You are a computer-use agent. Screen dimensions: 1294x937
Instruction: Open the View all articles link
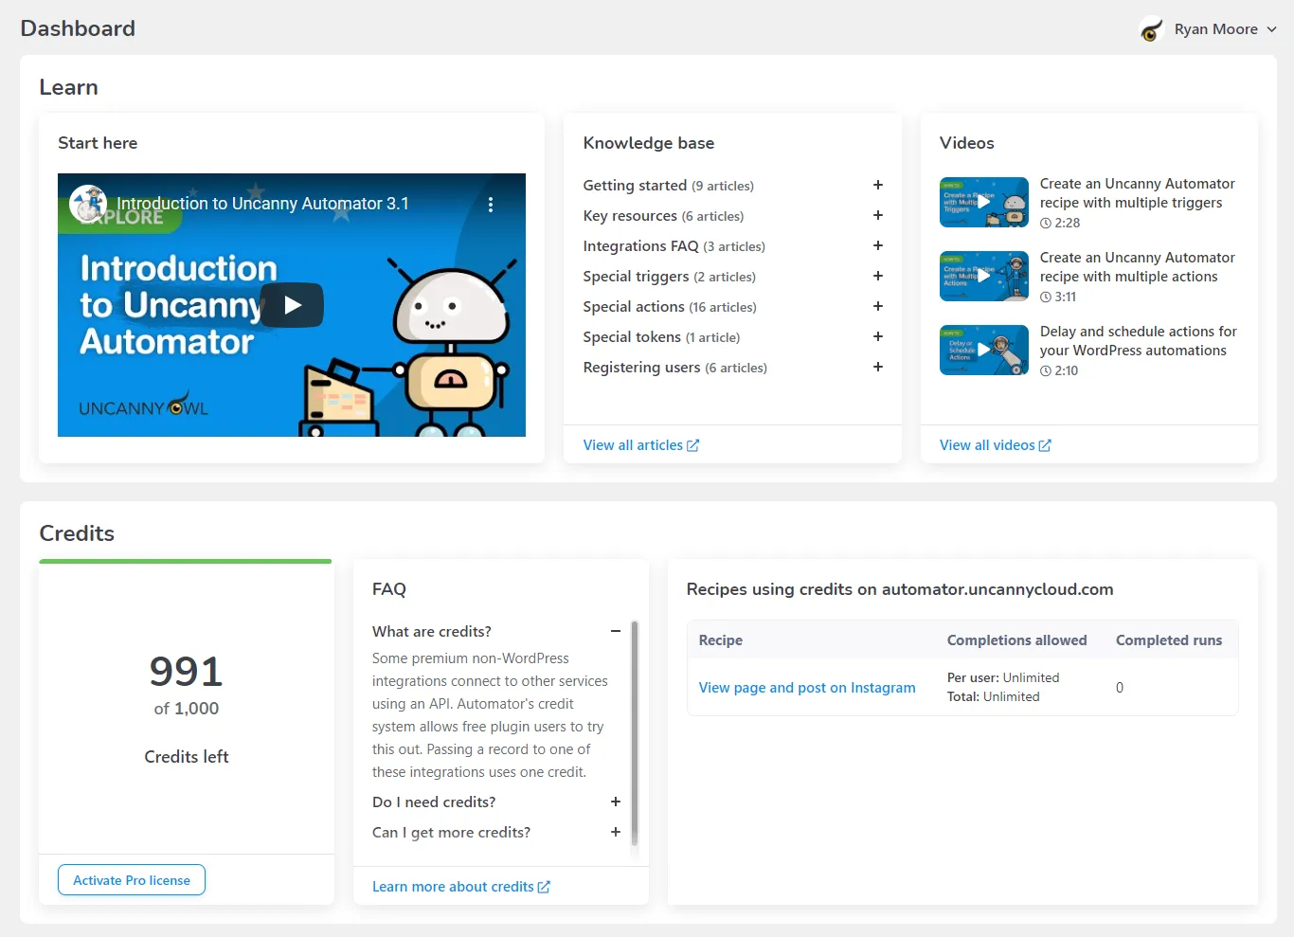pyautogui.click(x=640, y=445)
